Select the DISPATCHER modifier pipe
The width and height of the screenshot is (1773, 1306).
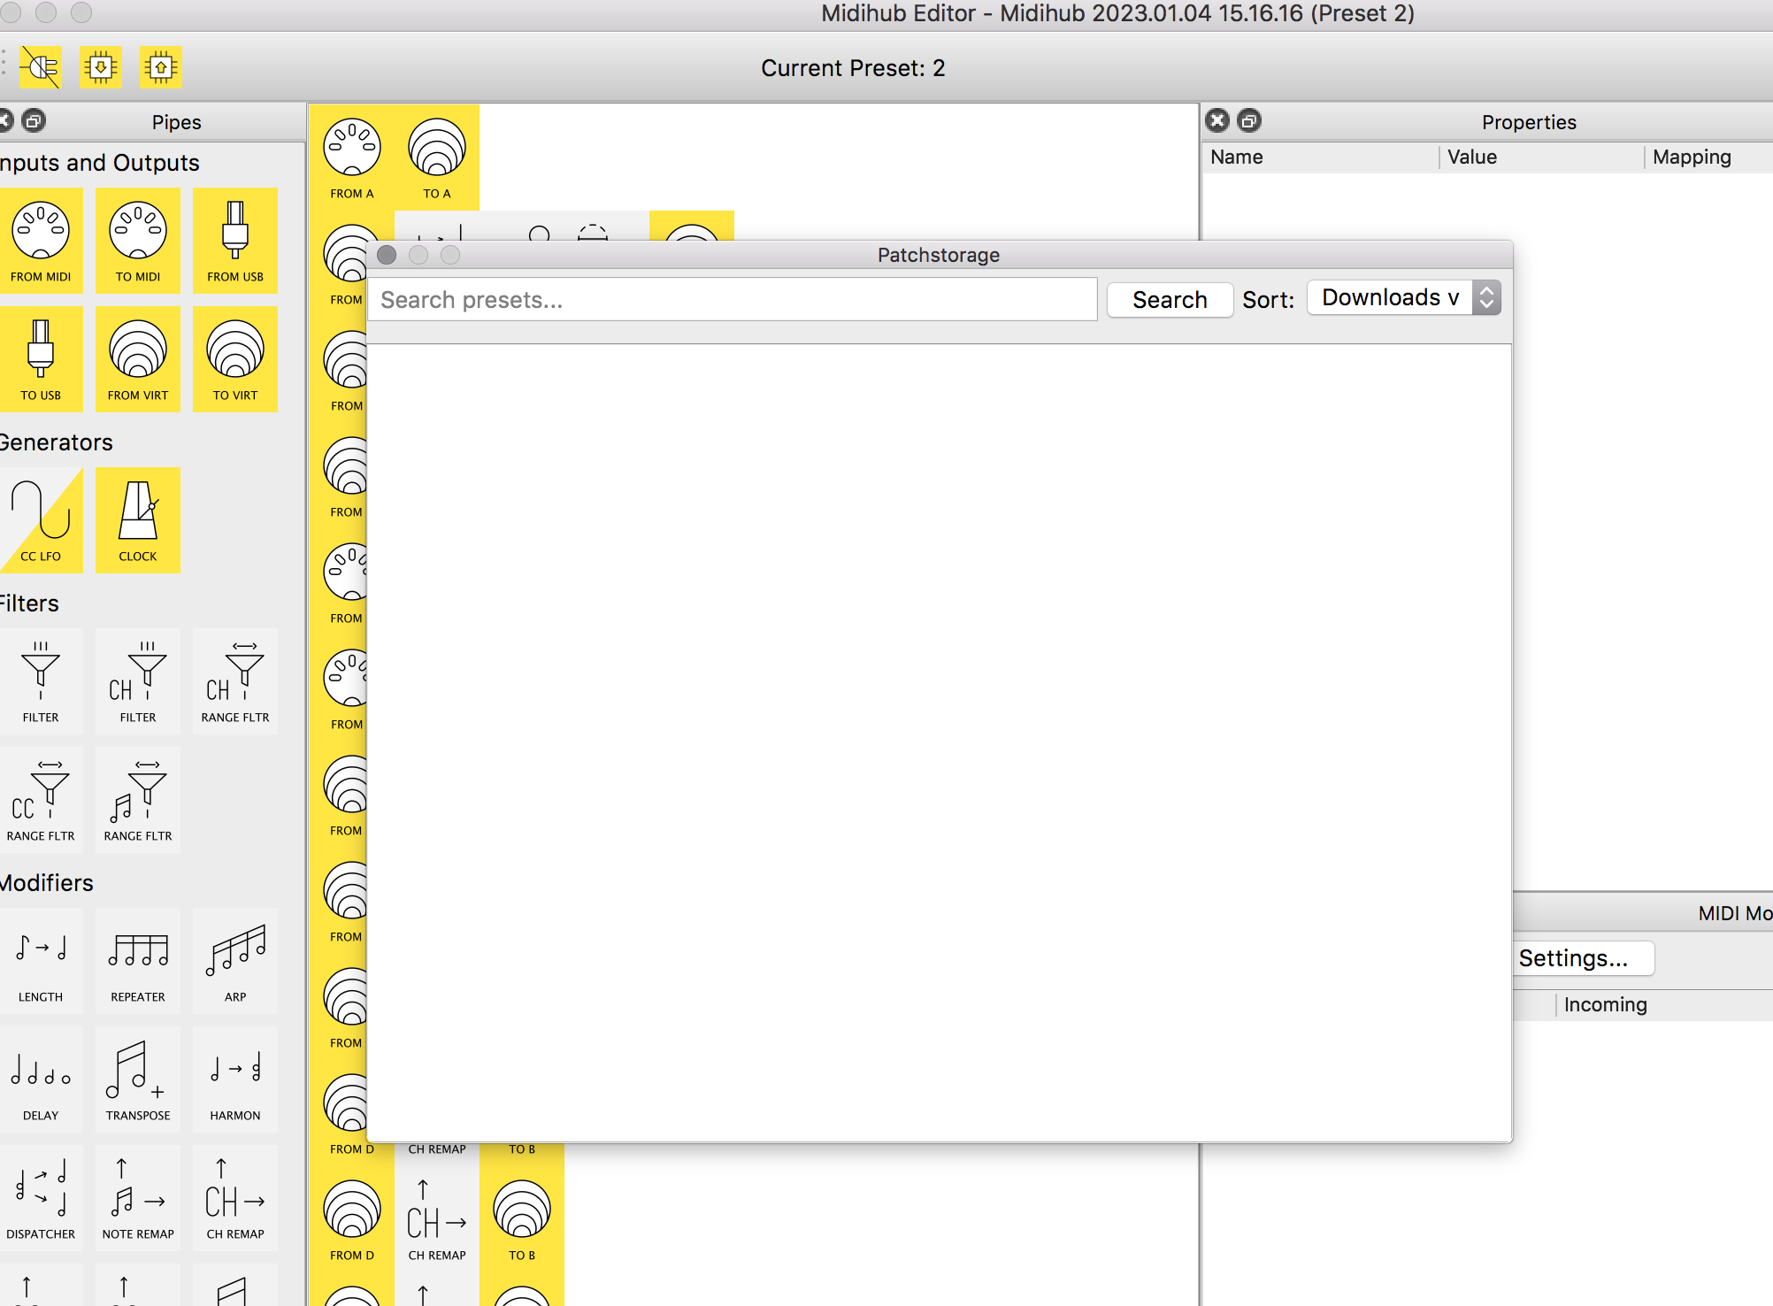coord(41,1197)
